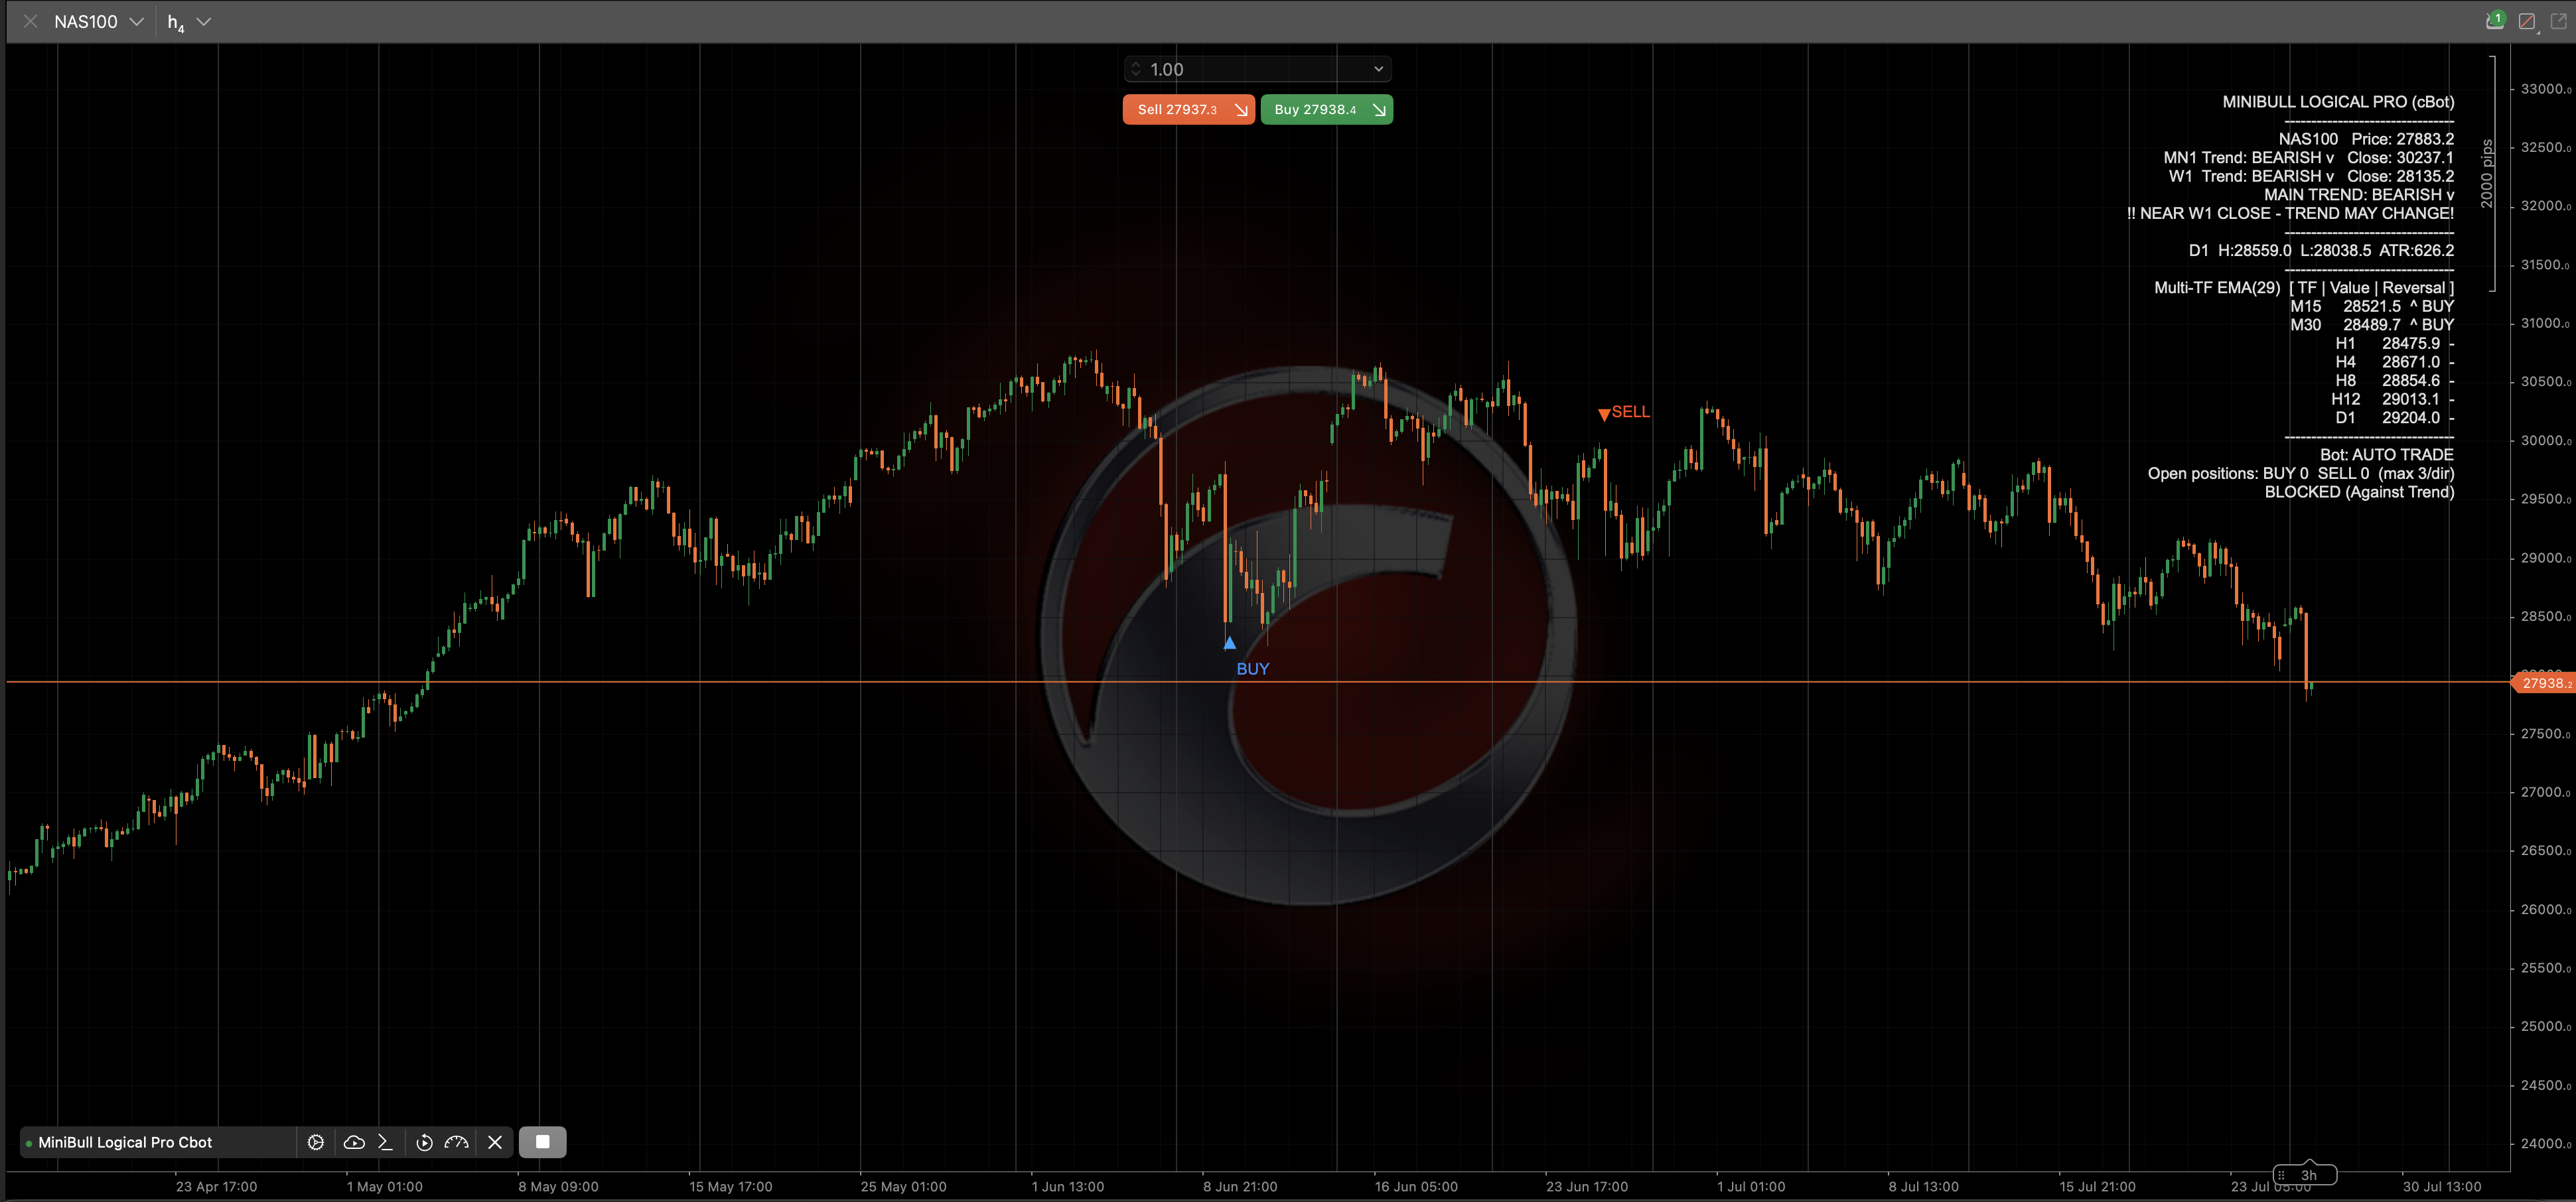Click the 25000.0 price axis label

point(2545,1026)
